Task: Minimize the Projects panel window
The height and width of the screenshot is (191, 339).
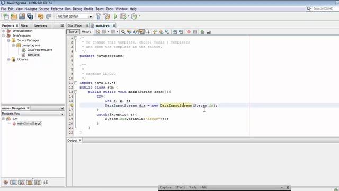Action: (x=63, y=26)
